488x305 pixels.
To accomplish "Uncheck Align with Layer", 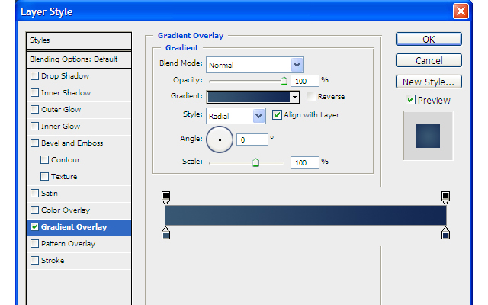I will (277, 115).
